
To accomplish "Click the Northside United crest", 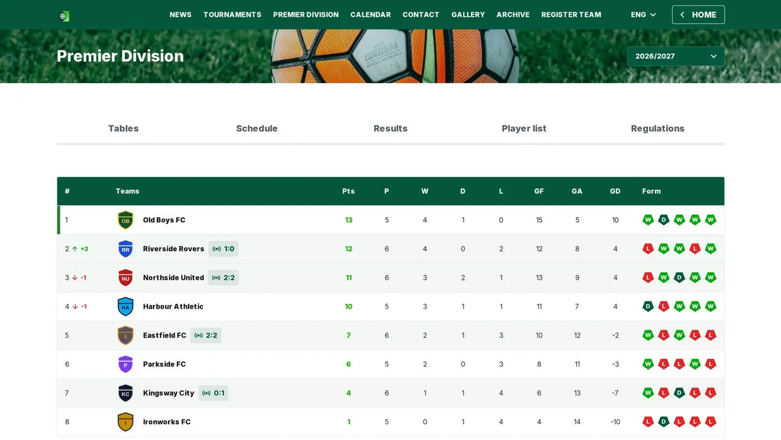I will (126, 278).
